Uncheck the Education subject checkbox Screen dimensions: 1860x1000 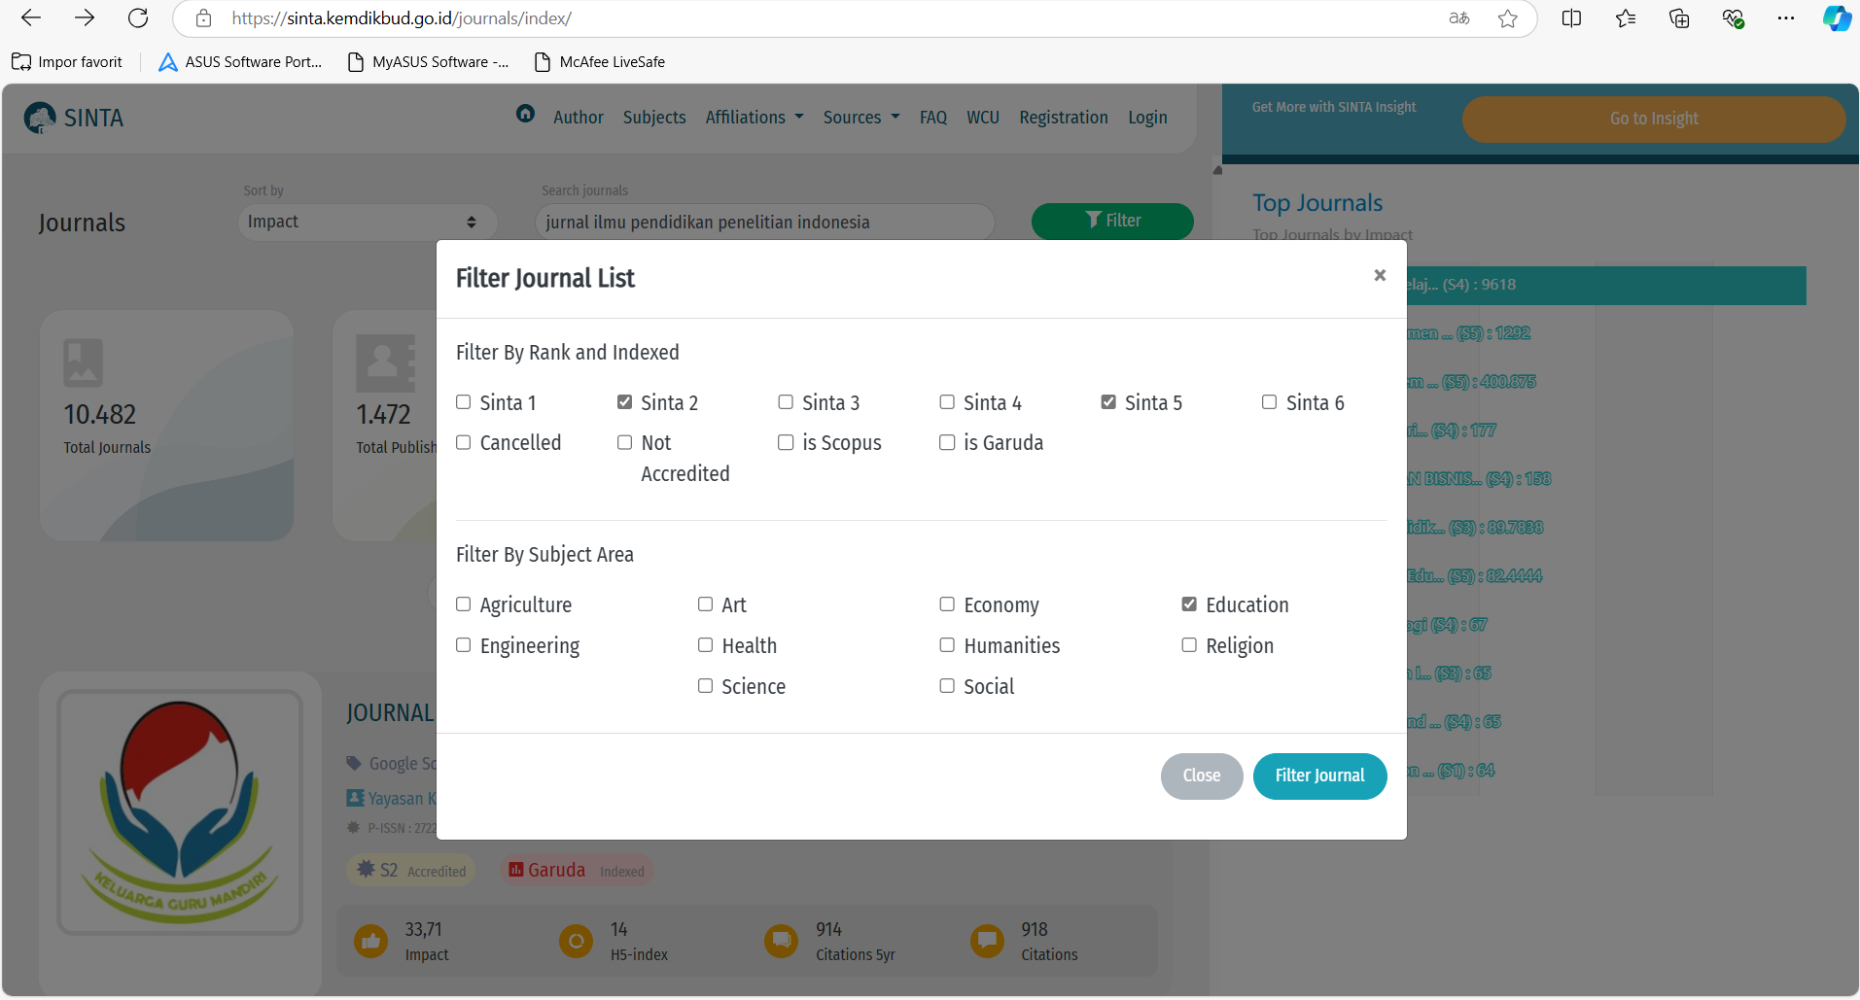[x=1189, y=604]
